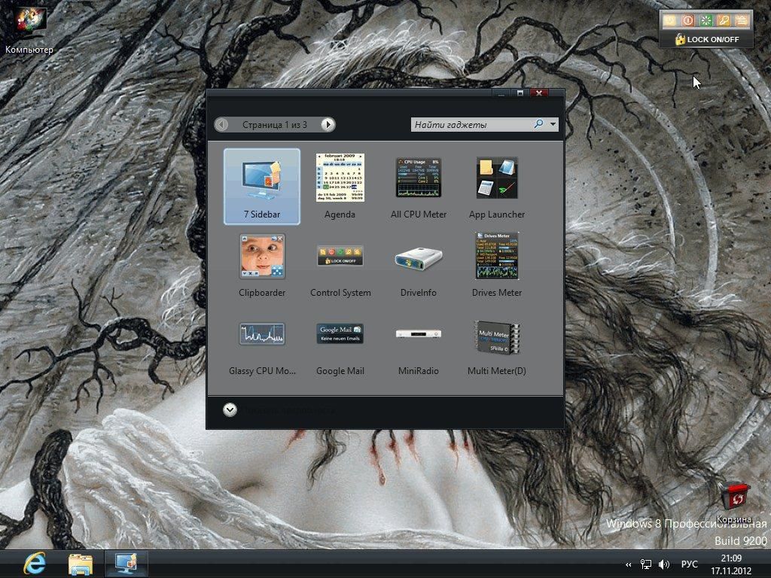Viewport: 771px width, 578px height.
Task: Click the Найти гаджеты search field
Action: click(472, 124)
